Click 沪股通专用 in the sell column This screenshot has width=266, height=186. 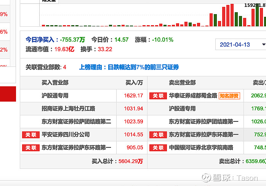[182, 108]
